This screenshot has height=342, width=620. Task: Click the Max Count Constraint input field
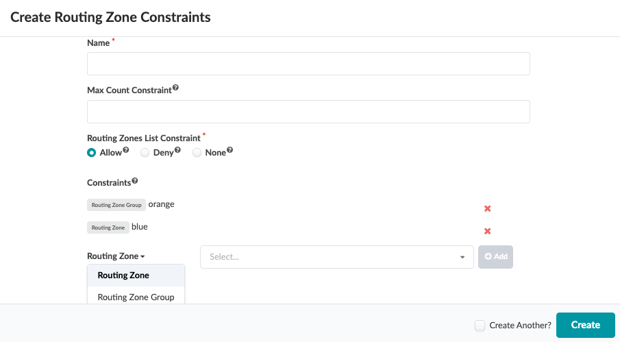[x=308, y=112]
